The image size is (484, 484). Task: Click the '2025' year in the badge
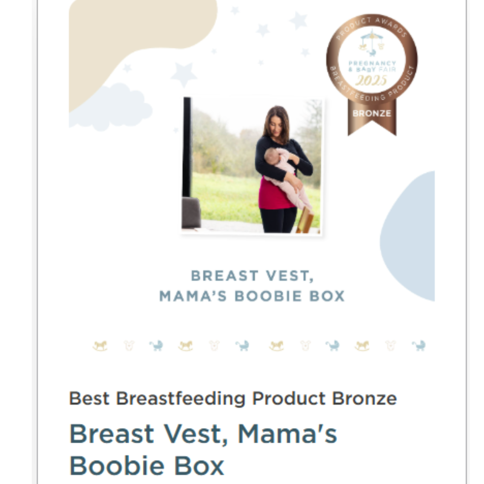coord(372,80)
